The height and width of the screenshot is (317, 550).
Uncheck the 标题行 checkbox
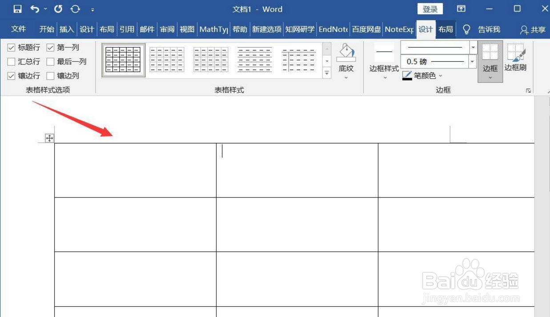click(x=12, y=47)
